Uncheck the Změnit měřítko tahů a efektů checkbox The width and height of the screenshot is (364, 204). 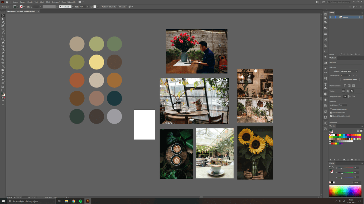click(x=331, y=116)
